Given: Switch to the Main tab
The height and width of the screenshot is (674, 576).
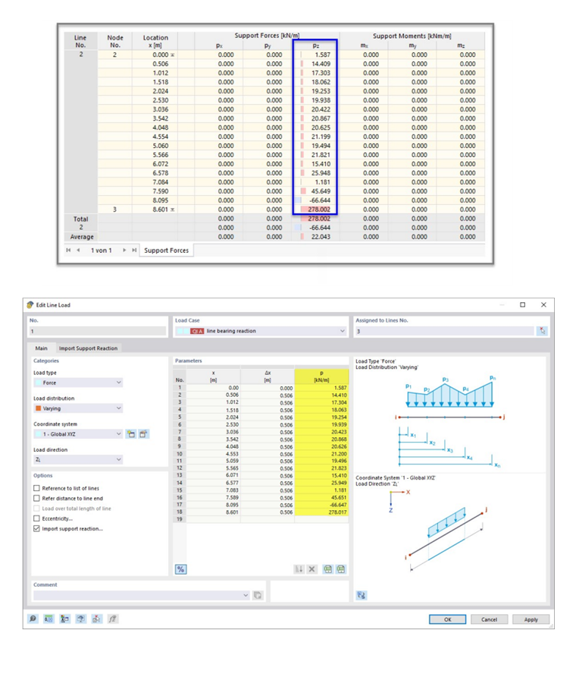Looking at the screenshot, I should (41, 348).
